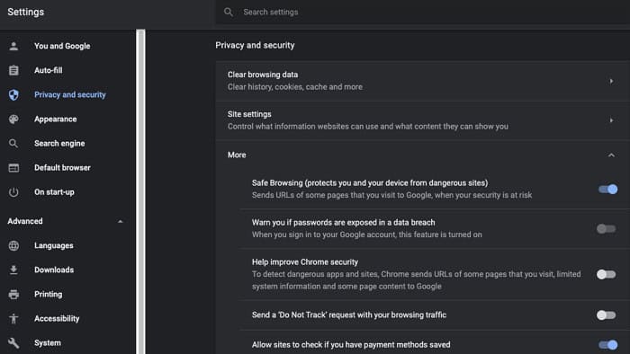Open Downloads settings
This screenshot has height=354, width=630.
(x=54, y=270)
